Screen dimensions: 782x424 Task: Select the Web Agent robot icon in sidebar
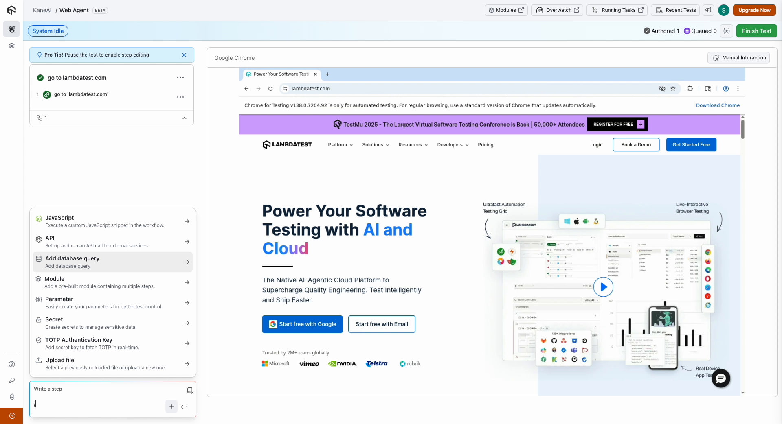[x=12, y=29]
